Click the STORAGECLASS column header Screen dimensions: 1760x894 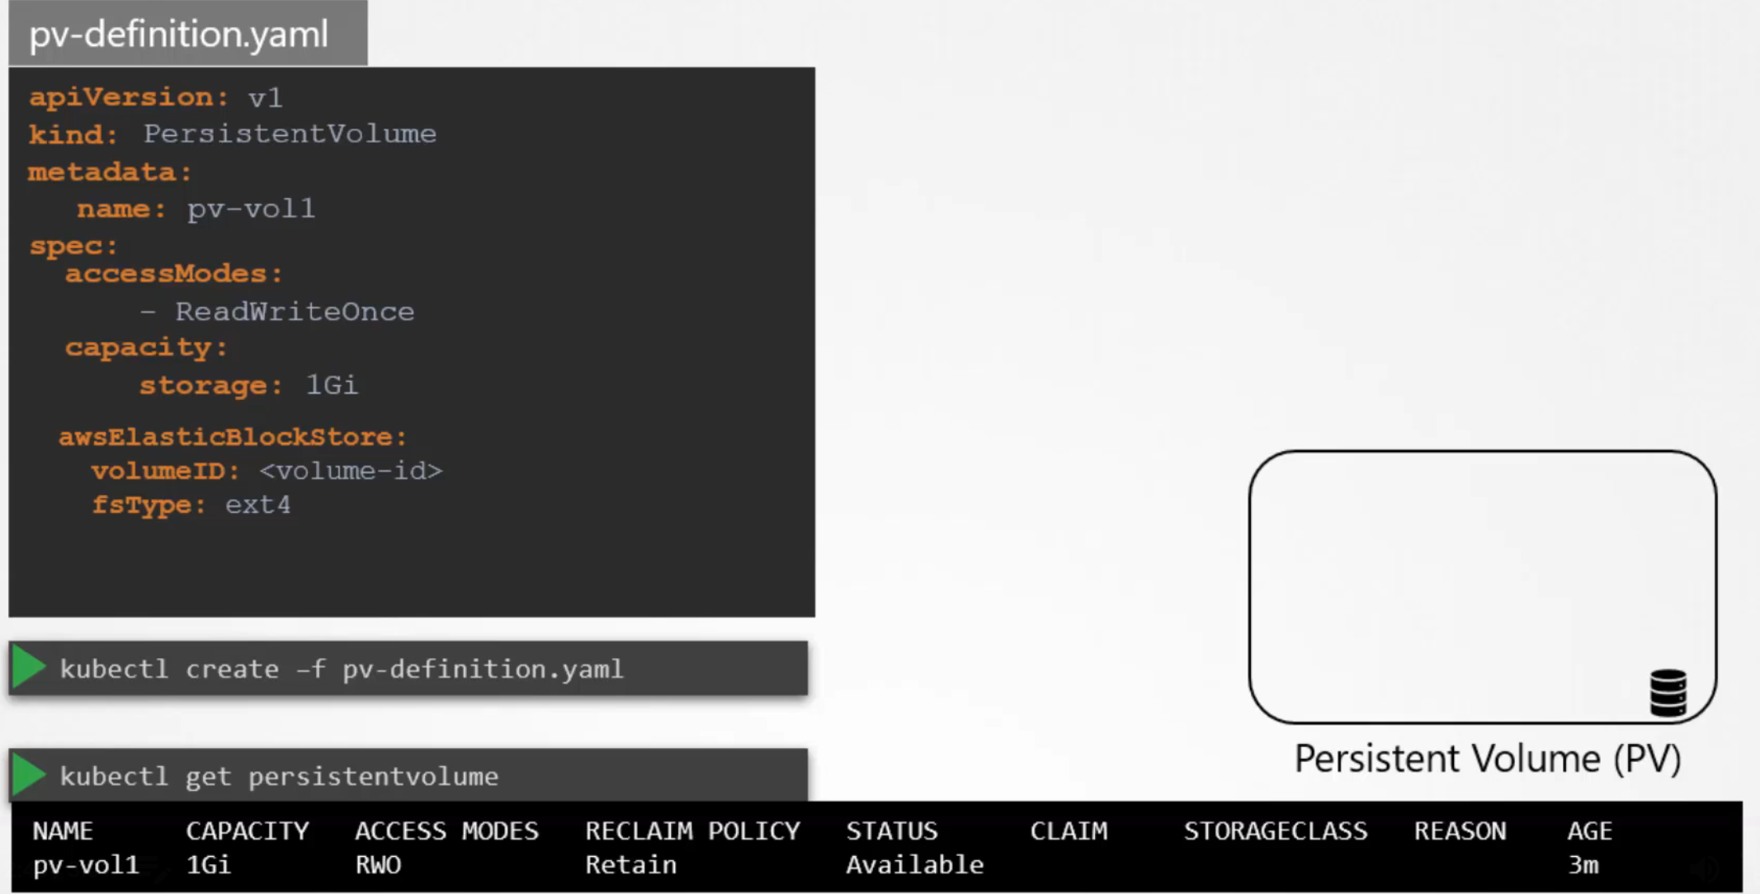click(x=1276, y=830)
